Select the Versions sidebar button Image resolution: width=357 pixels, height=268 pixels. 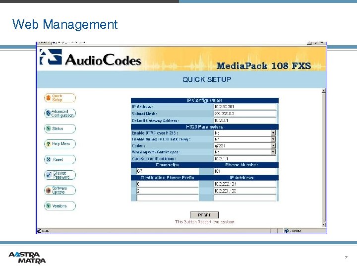tap(60, 206)
